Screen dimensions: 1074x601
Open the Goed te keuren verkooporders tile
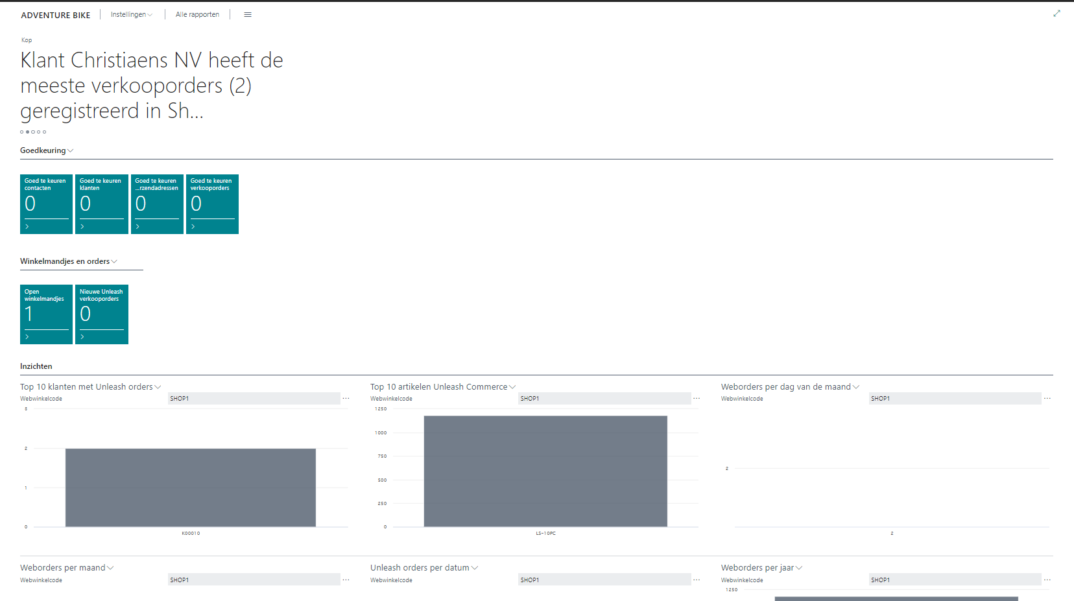point(212,204)
